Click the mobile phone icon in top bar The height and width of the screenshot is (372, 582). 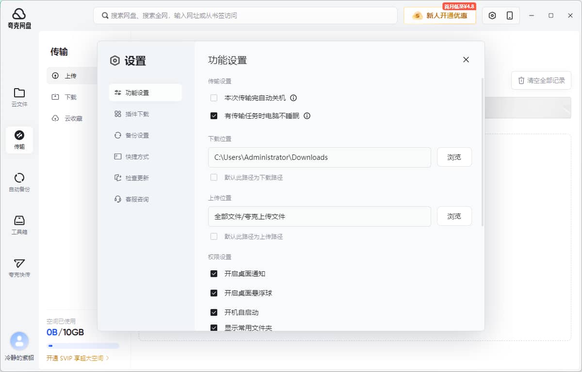pyautogui.click(x=510, y=15)
